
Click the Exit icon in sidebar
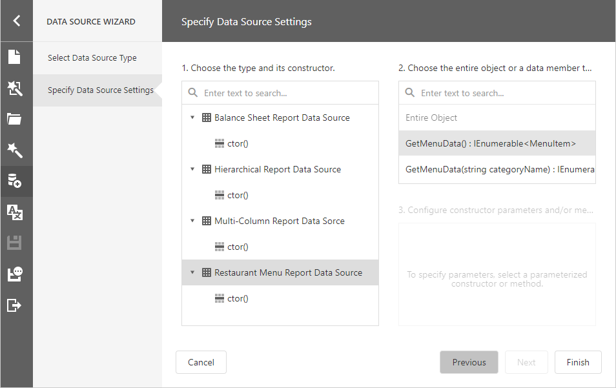(14, 305)
